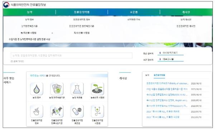Select the pills and capsule icon
Viewport: 215px width, 129px height.
pos(77,111)
